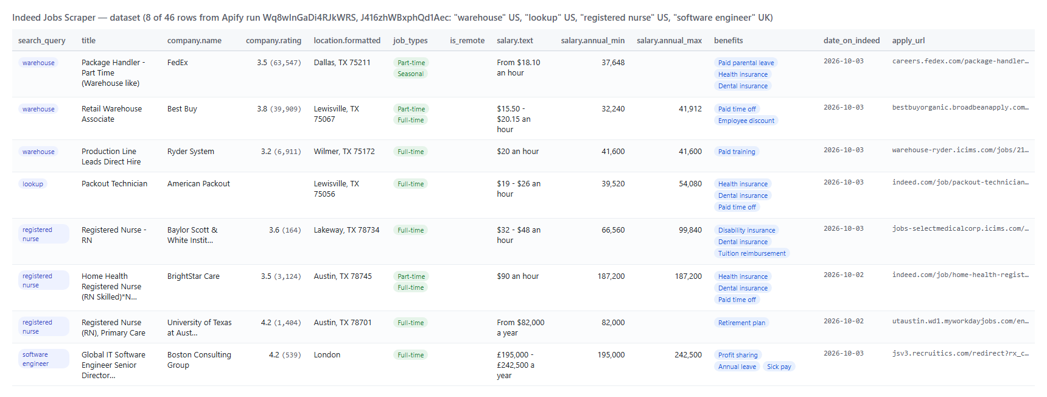Click the Paid training benefit tag

click(737, 152)
